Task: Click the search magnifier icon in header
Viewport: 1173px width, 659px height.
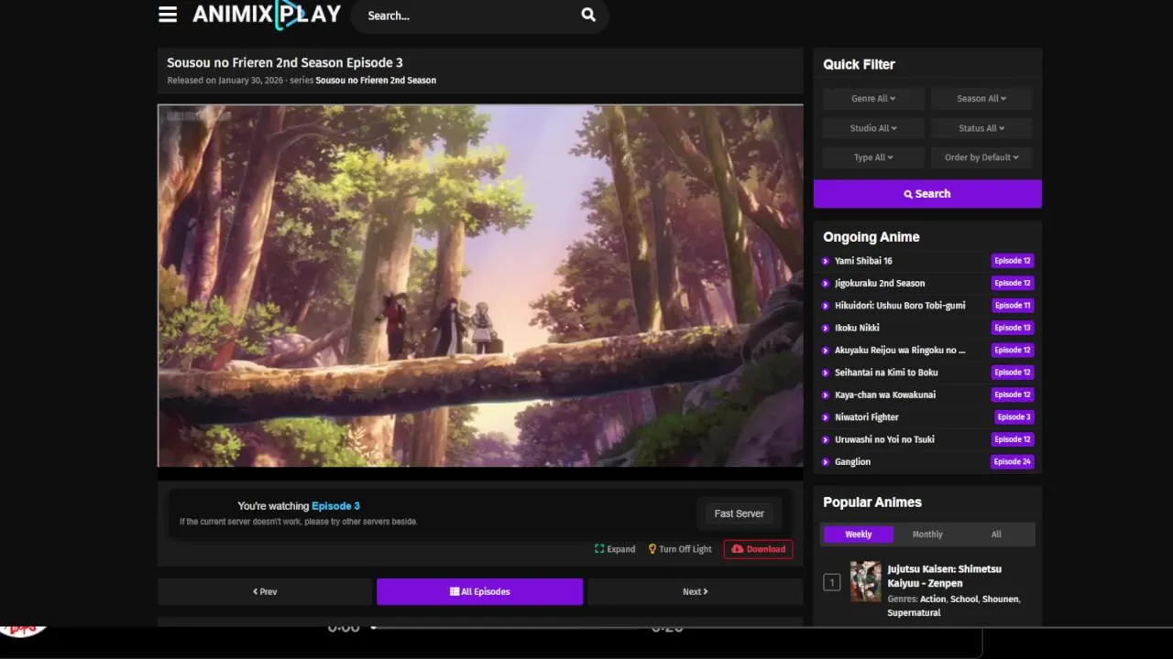Action: (x=588, y=15)
